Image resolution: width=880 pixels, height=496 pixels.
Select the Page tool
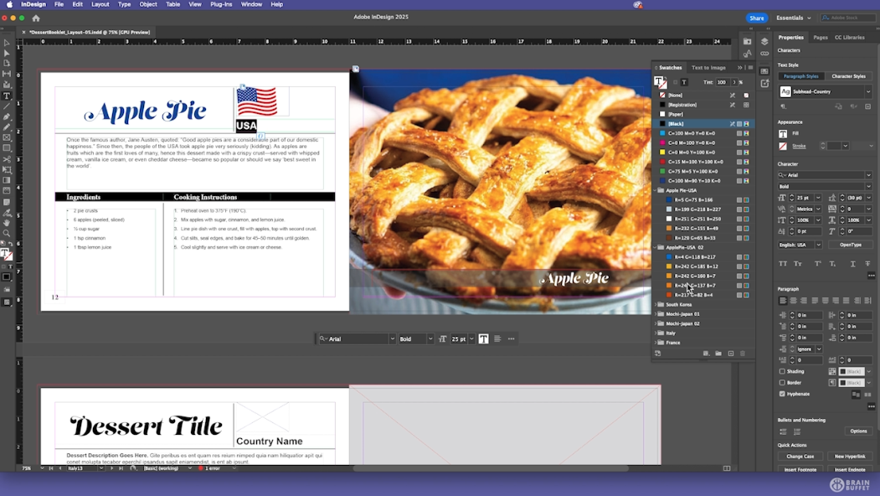coord(7,64)
